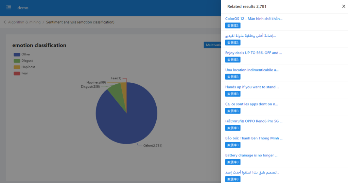Click the Multivariate button
The image size is (348, 183).
212,45
